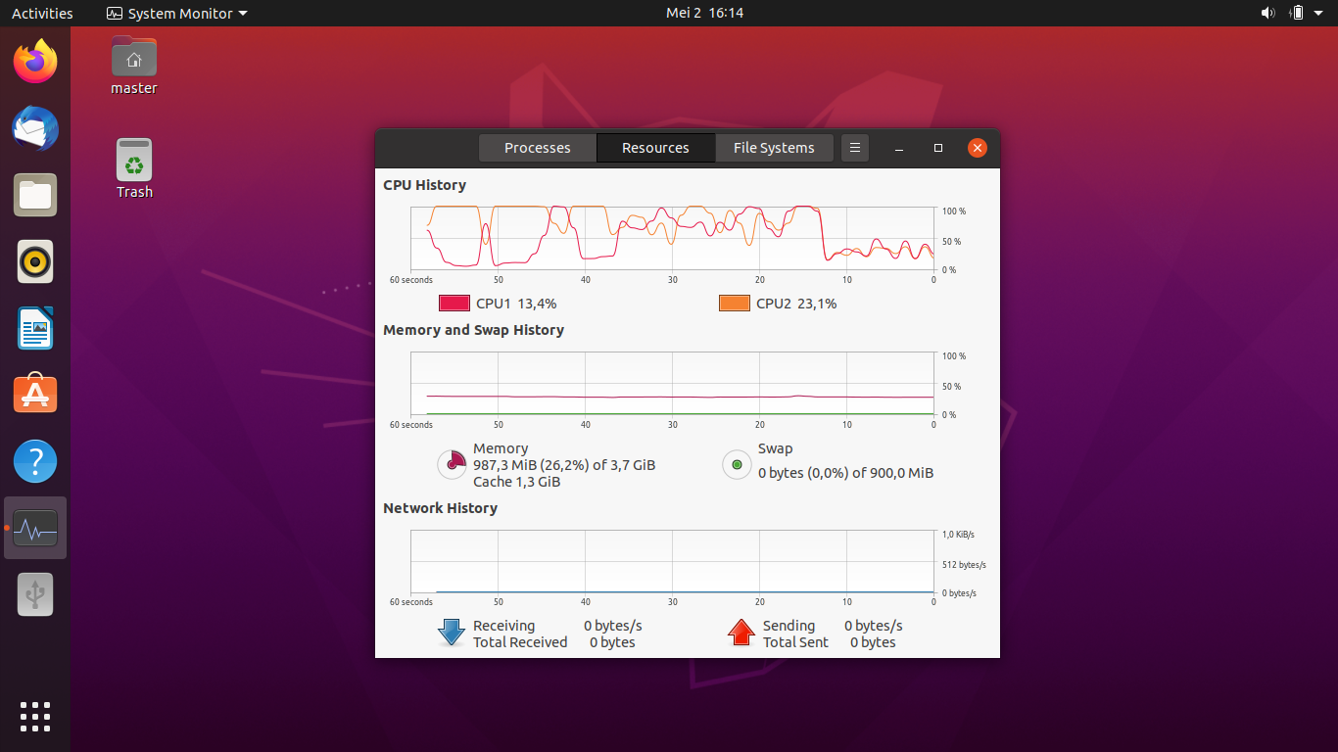Click the Memory pie chart icon
This screenshot has height=752, width=1338.
(452, 464)
